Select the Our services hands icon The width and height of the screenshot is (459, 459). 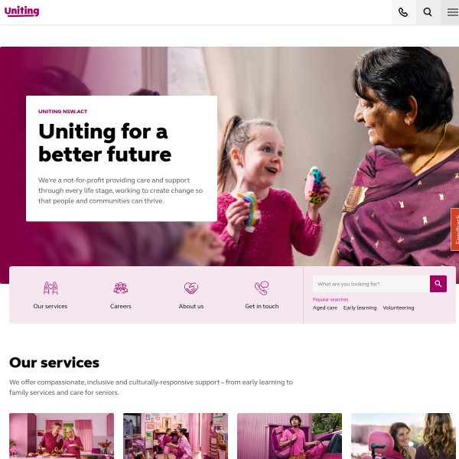pyautogui.click(x=50, y=288)
